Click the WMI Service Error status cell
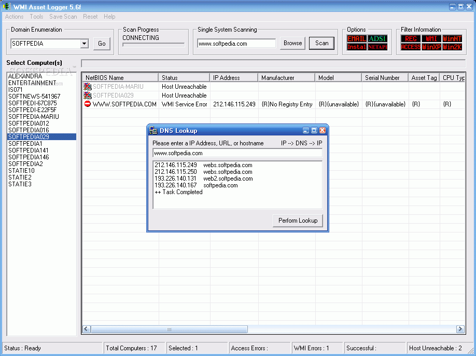The height and width of the screenshot is (356, 476). (184, 104)
